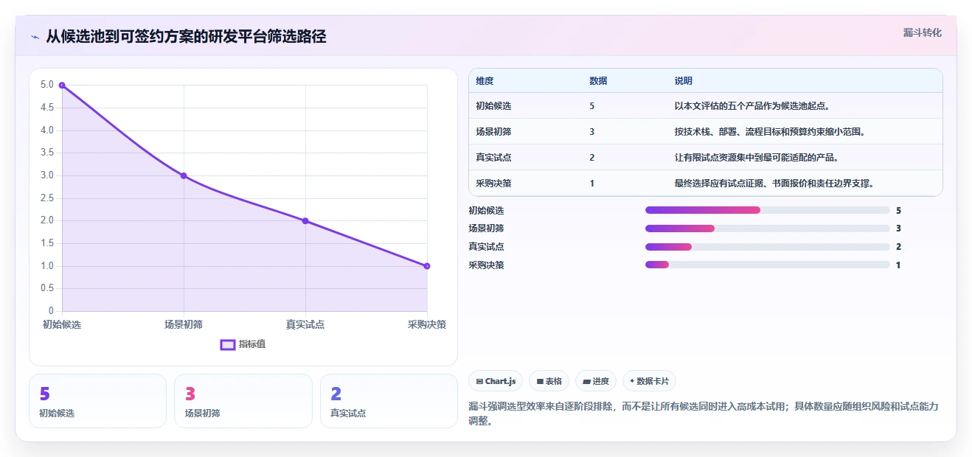
Task: Open the stat card showing 2 真实试点
Action: tap(389, 401)
